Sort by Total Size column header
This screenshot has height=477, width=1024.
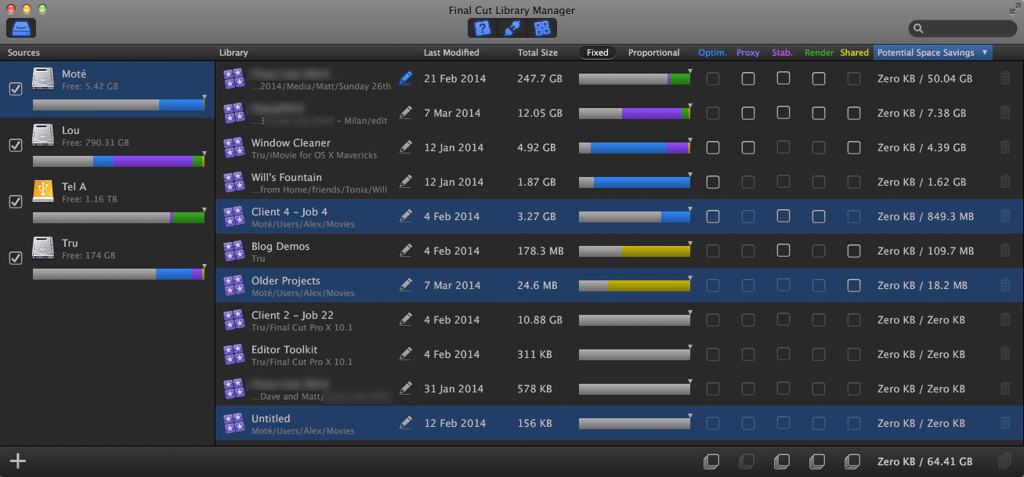537,52
